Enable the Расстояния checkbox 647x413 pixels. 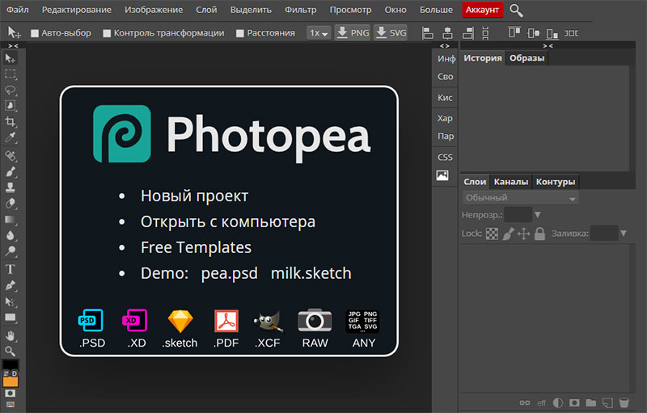(240, 33)
